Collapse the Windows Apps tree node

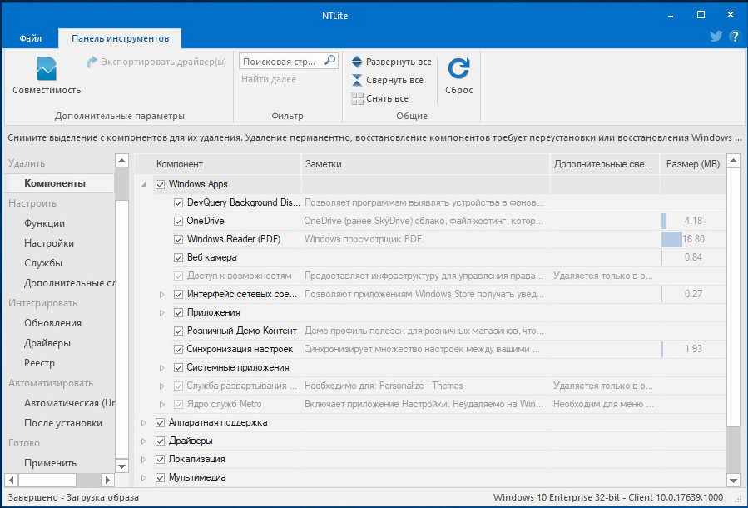pos(144,184)
